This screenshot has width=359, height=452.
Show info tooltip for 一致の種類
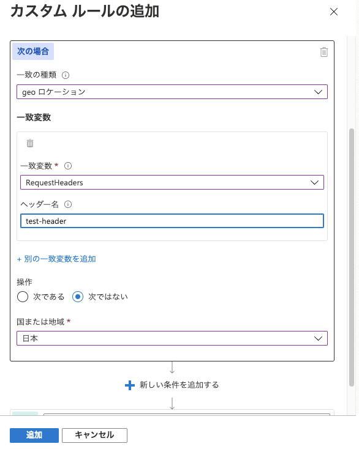pyautogui.click(x=66, y=75)
